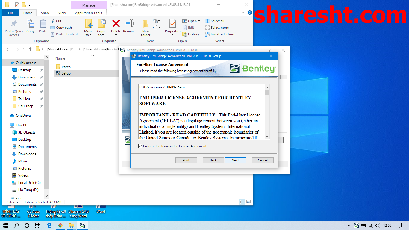Click the red Delete icon
The image size is (409, 230).
pyautogui.click(x=116, y=24)
